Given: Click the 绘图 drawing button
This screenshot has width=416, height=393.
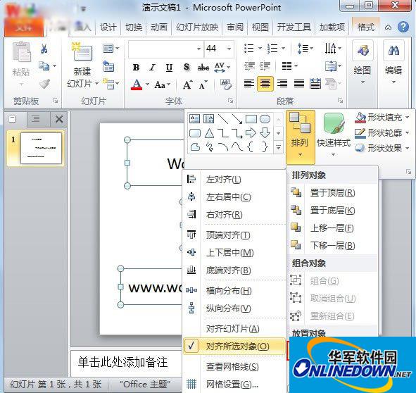Looking at the screenshot, I should click(x=363, y=63).
